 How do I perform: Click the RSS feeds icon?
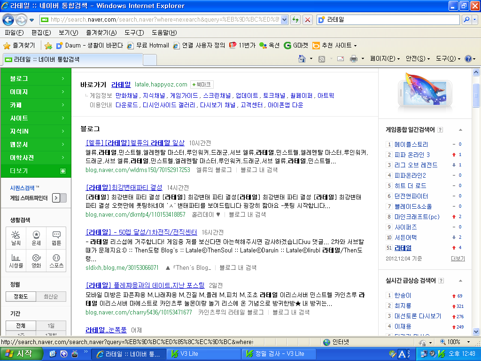321,59
